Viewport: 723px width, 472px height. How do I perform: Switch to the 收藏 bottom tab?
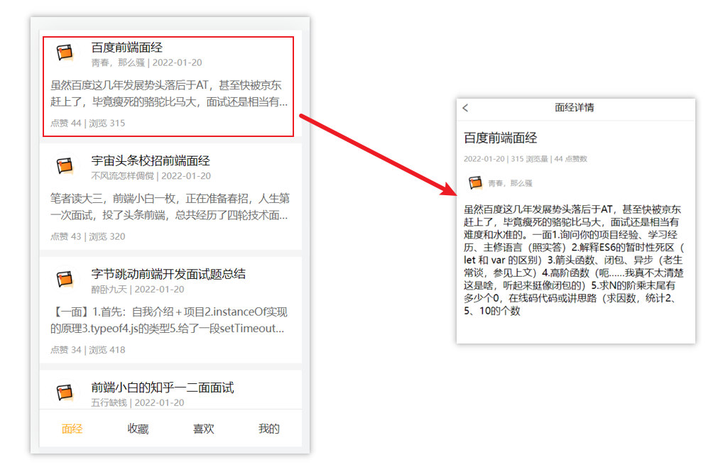click(138, 429)
